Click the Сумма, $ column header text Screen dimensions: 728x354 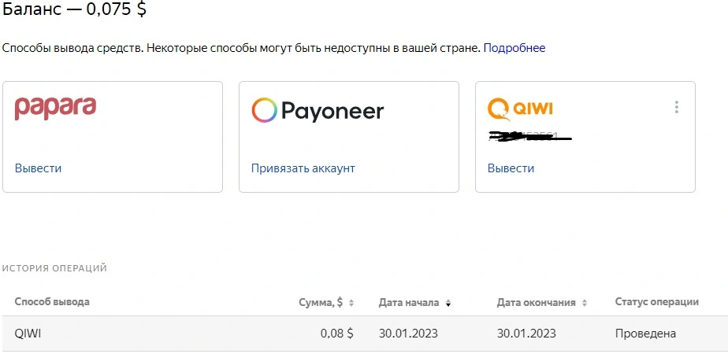point(321,303)
